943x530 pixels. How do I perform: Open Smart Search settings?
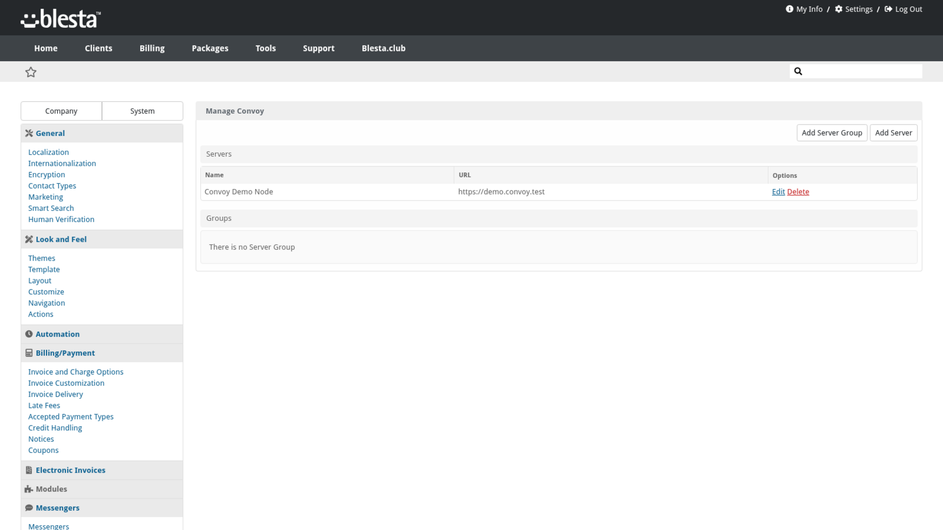(51, 209)
